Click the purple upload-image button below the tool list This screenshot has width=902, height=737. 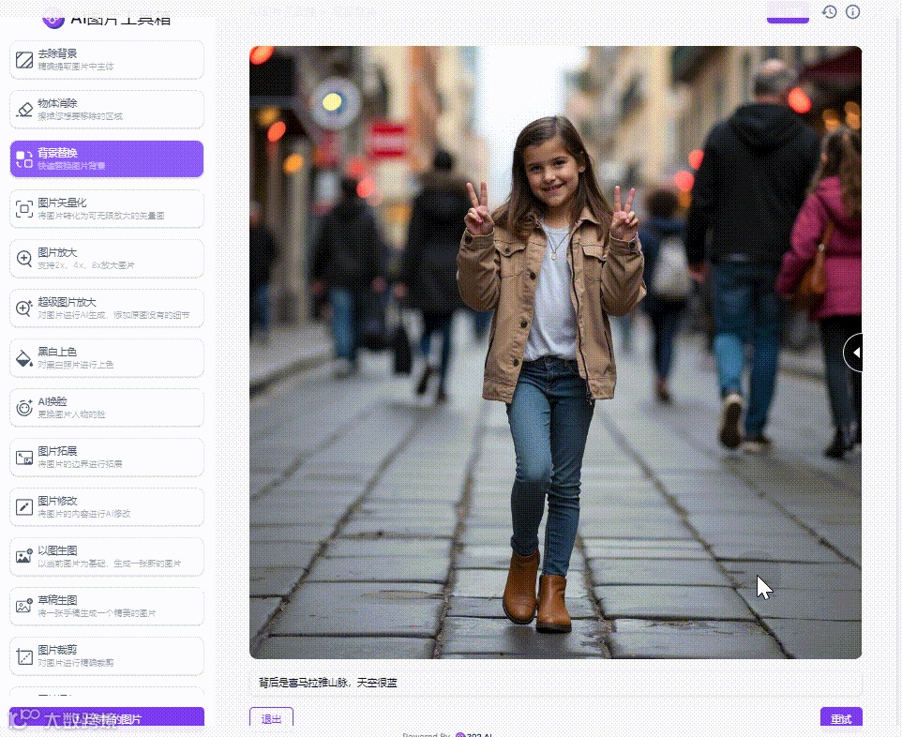107,717
